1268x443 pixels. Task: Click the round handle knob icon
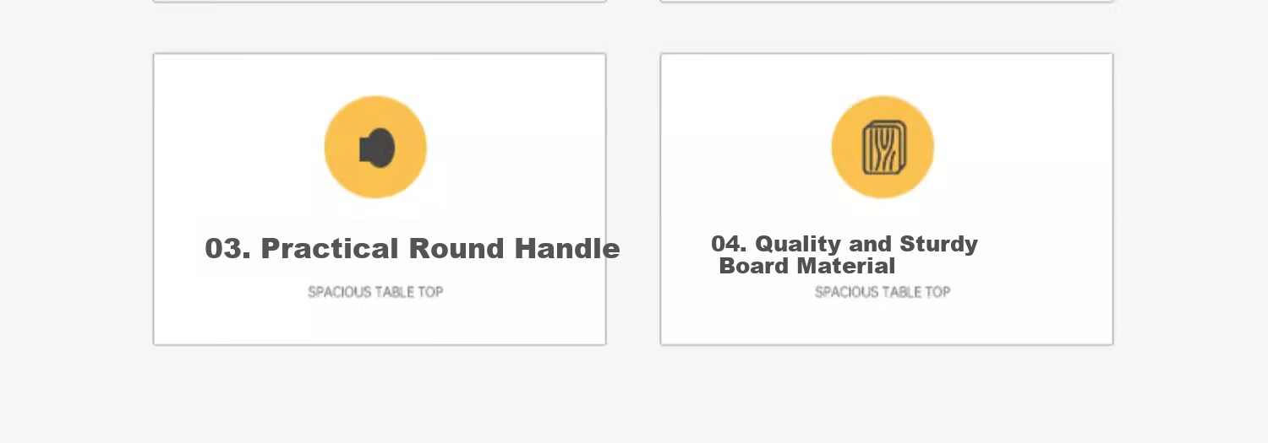point(377,148)
